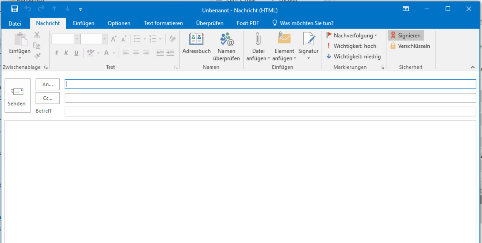Apply a bulleted list
This screenshot has width=482, height=243.
(x=137, y=39)
